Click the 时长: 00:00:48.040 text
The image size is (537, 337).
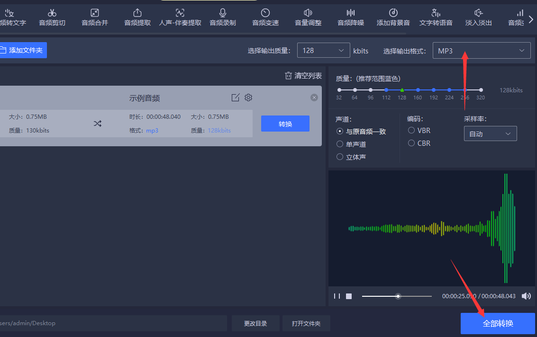click(x=155, y=116)
